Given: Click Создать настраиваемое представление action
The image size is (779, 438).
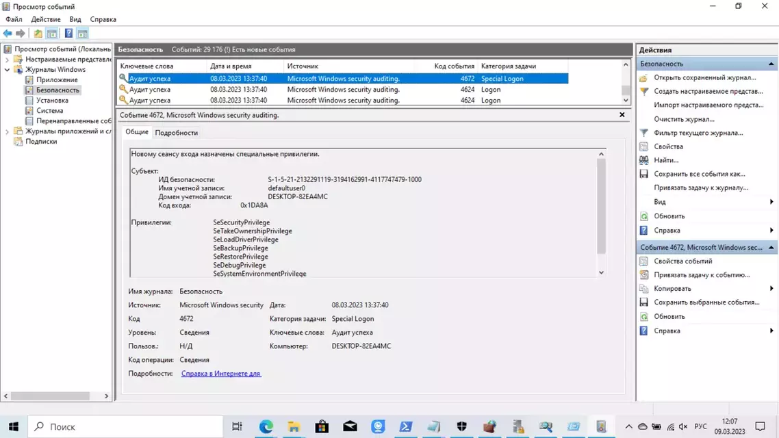Looking at the screenshot, I should tap(708, 92).
